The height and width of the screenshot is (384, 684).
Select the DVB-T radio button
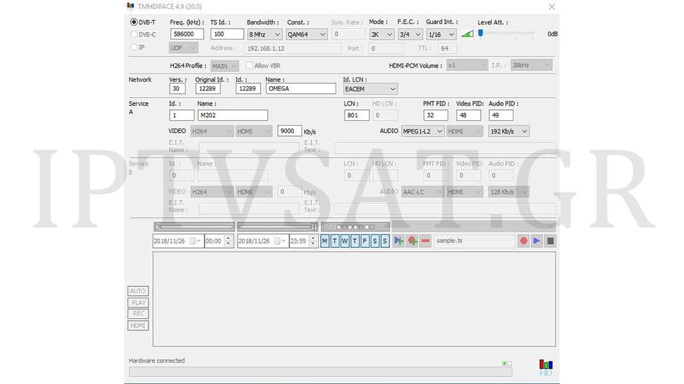coord(134,22)
